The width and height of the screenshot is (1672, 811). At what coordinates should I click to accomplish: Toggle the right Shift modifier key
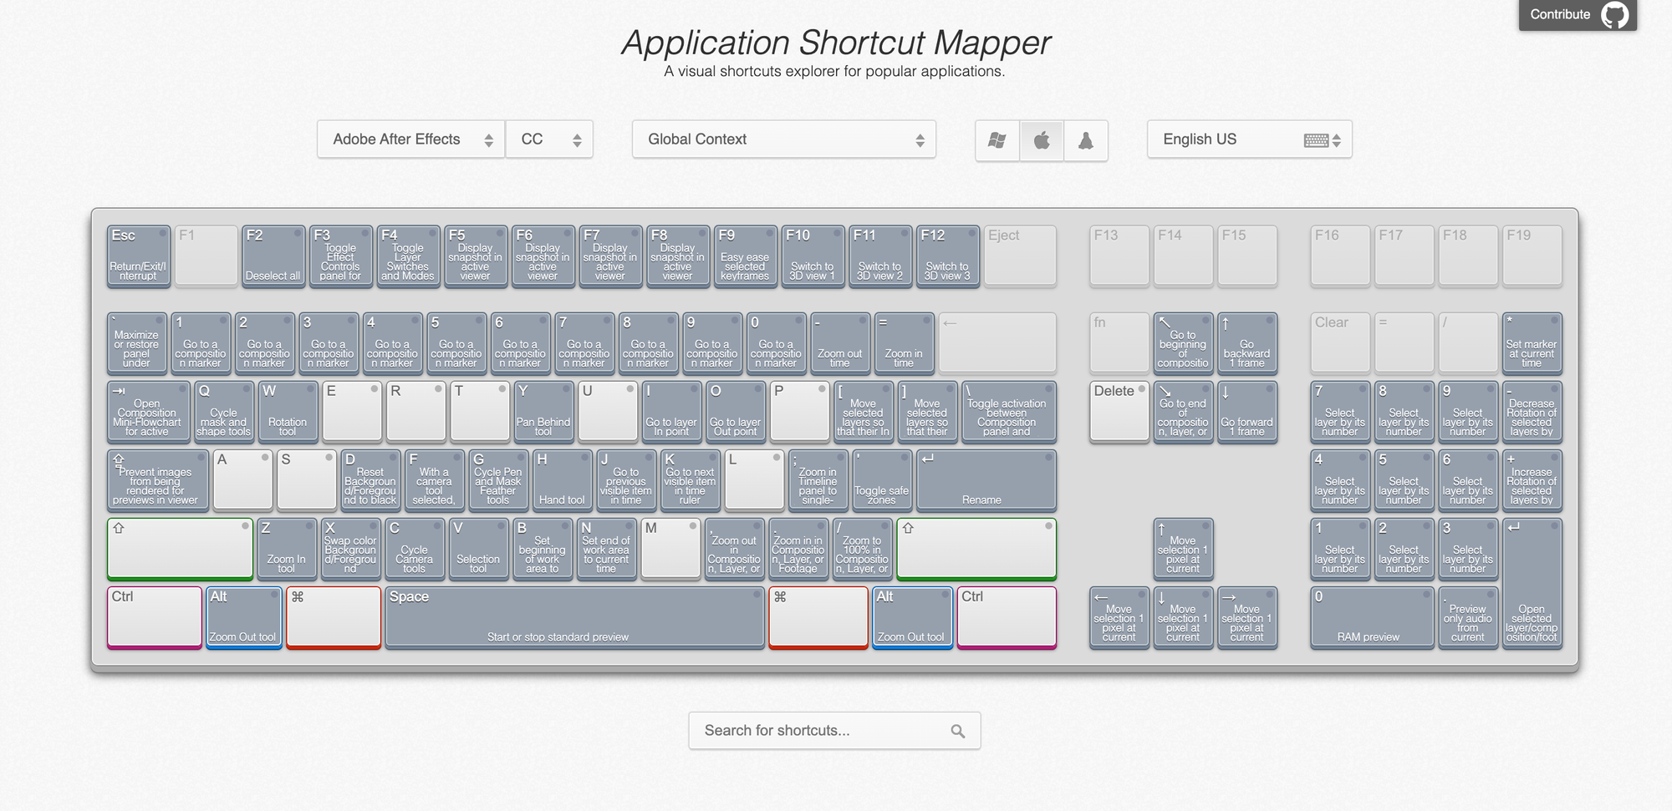976,549
